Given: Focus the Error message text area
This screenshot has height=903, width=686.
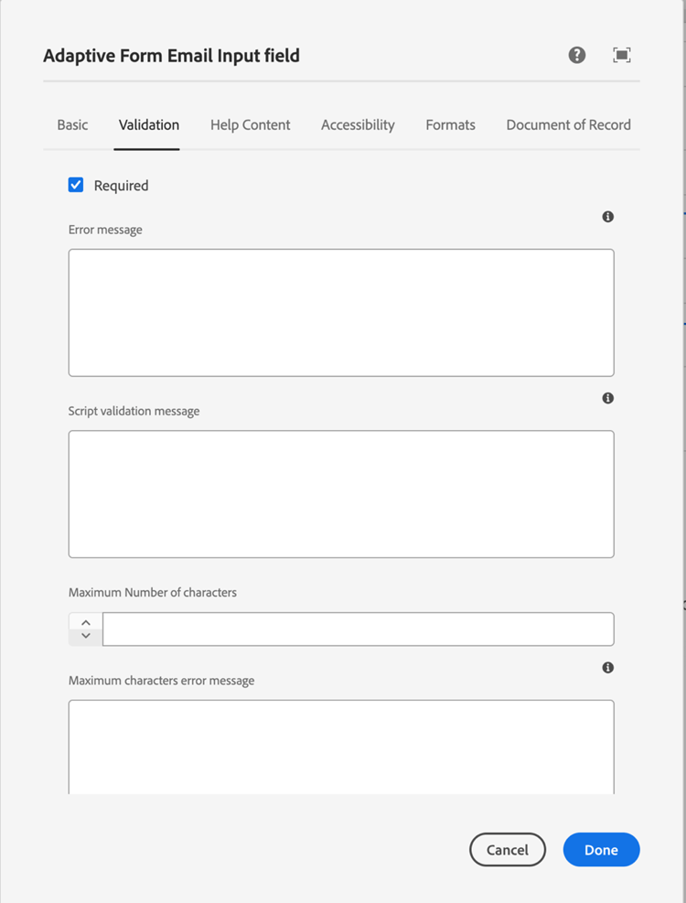Looking at the screenshot, I should pos(341,312).
